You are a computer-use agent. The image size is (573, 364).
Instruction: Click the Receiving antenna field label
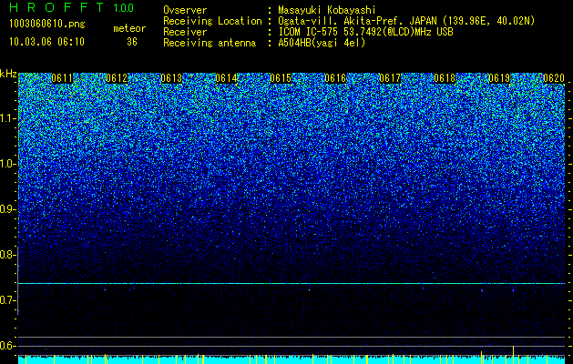(210, 43)
